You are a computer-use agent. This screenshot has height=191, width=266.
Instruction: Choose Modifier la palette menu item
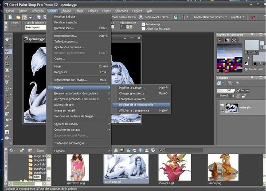(x=141, y=88)
